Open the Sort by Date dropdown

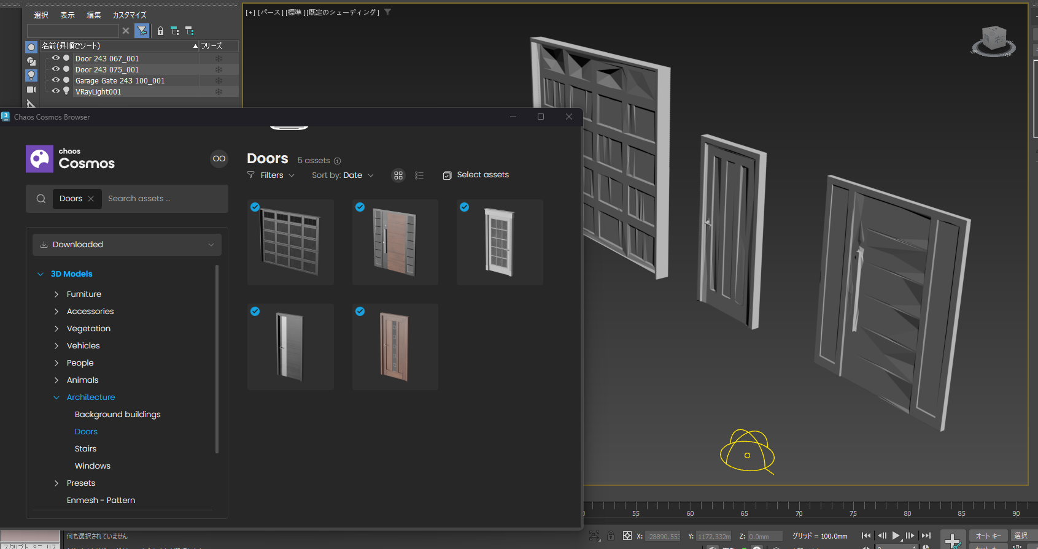(x=343, y=175)
